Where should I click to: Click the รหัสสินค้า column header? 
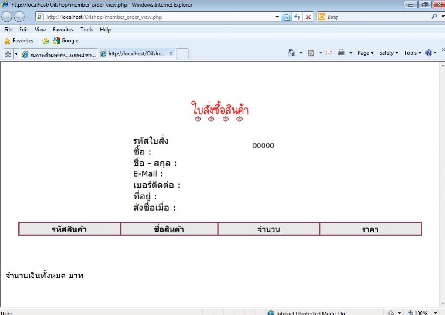pyautogui.click(x=69, y=229)
